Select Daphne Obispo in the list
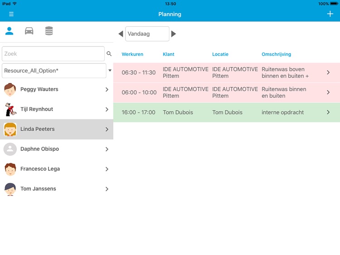The height and width of the screenshot is (255, 340). pos(57,149)
